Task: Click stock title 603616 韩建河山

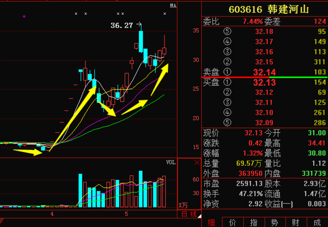Action: (x=269, y=9)
